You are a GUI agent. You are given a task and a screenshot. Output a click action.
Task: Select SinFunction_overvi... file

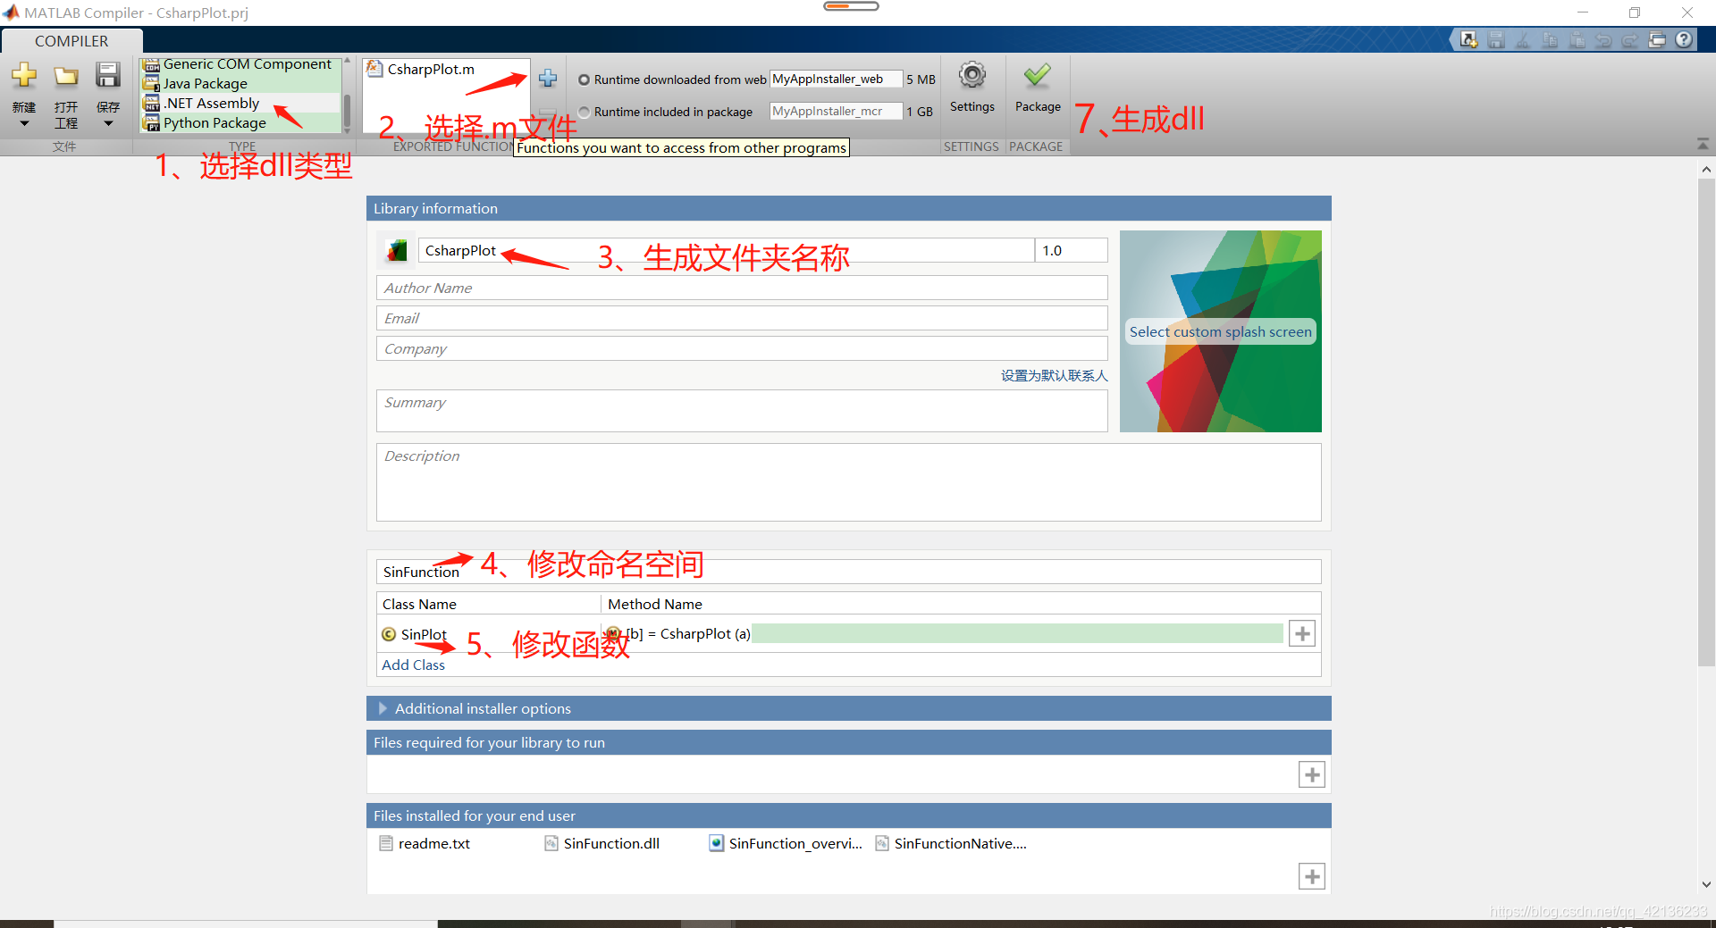coord(786,843)
